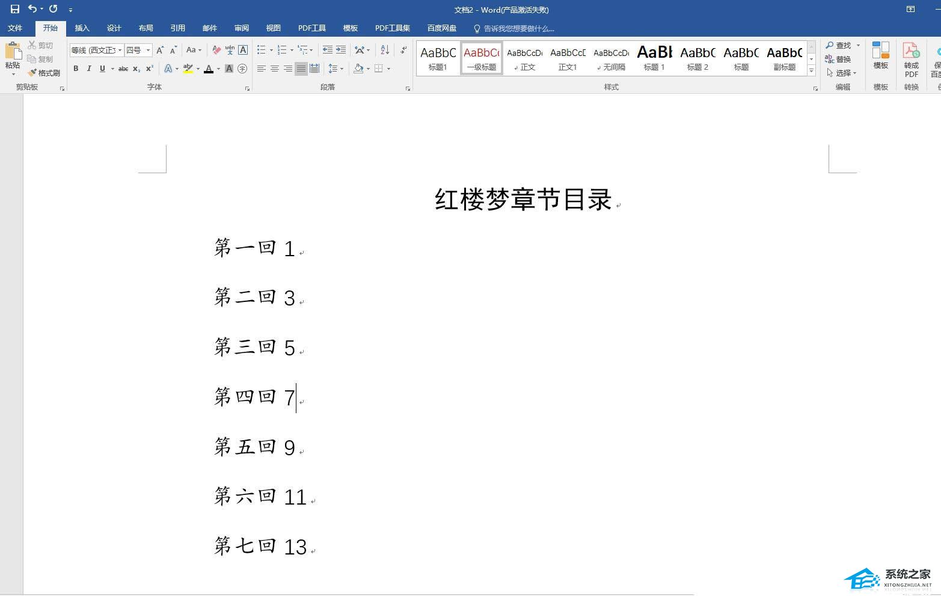
Task: Apply the 无间隔 style
Action: [611, 58]
